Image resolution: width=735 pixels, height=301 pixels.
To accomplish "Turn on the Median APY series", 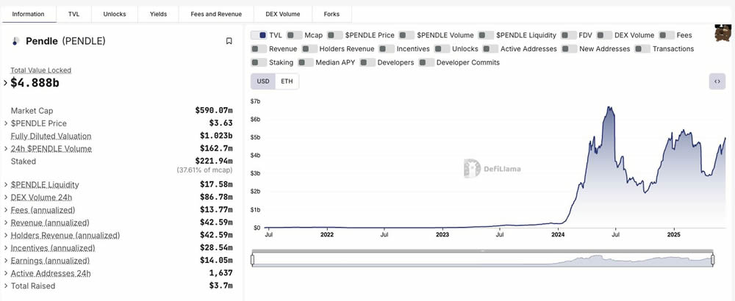I will point(306,62).
